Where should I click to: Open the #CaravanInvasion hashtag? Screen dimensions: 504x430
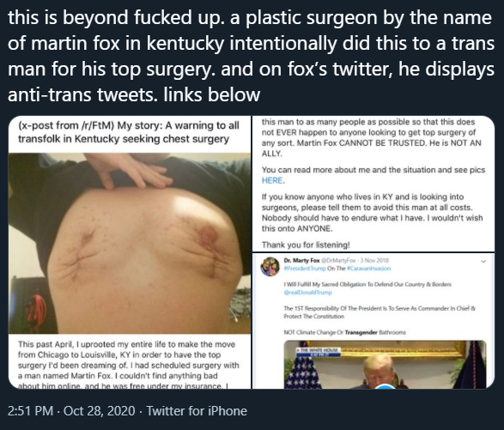(368, 269)
